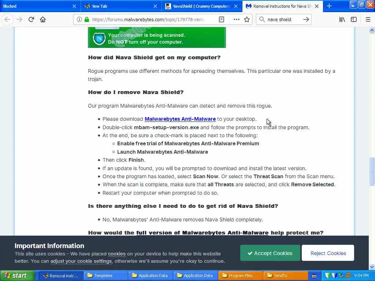The width and height of the screenshot is (375, 281).
Task: Switch to NavaShield Crummy Computers tab
Action: tap(201, 6)
